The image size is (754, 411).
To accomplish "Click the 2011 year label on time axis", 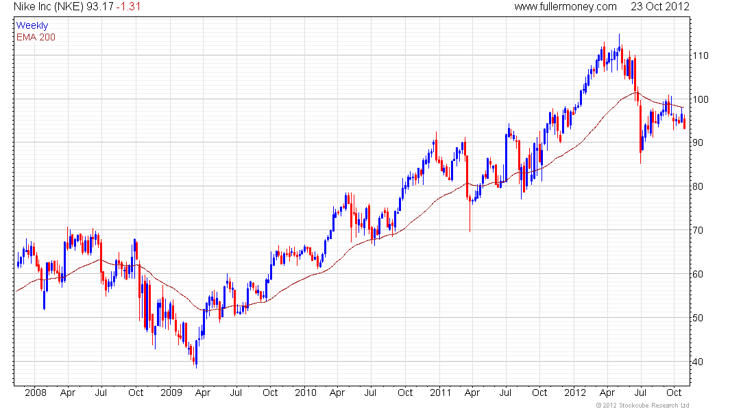I will [441, 393].
